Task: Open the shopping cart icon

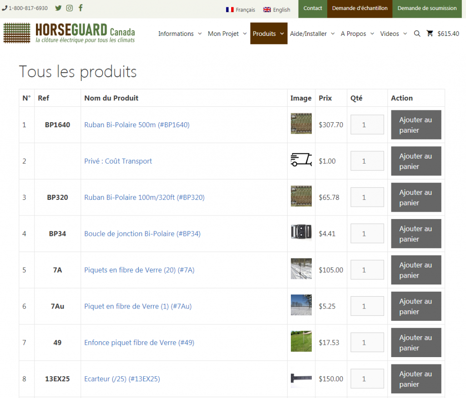Action: 430,33
